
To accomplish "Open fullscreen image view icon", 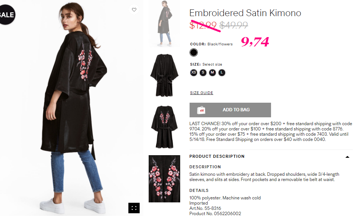I will 134,208.
